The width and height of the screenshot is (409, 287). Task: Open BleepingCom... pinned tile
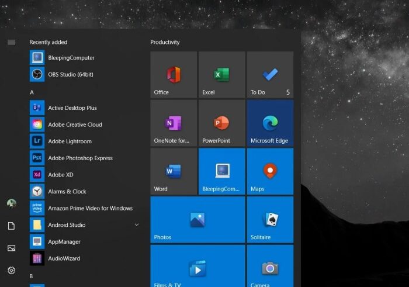tap(221, 171)
